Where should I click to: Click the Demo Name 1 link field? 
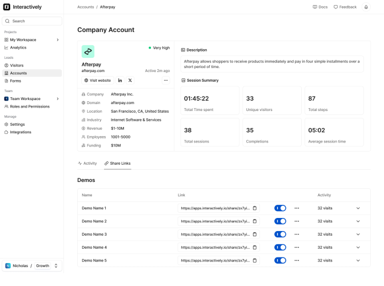click(x=218, y=208)
